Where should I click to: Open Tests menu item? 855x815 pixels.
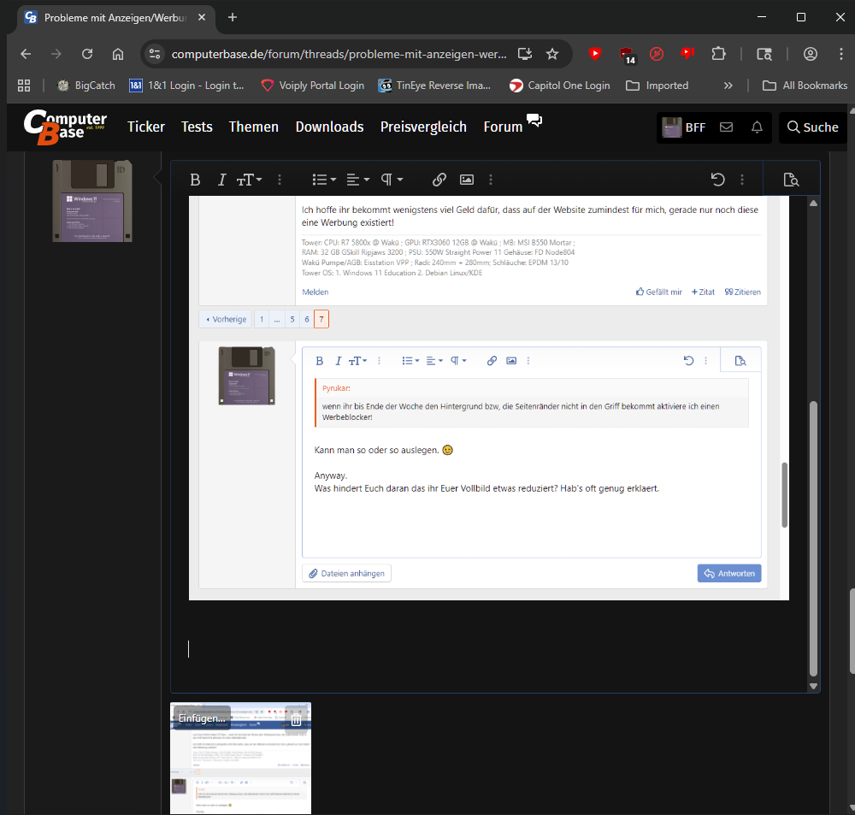[x=197, y=127]
